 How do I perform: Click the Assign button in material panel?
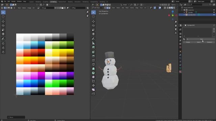(x=188, y=42)
